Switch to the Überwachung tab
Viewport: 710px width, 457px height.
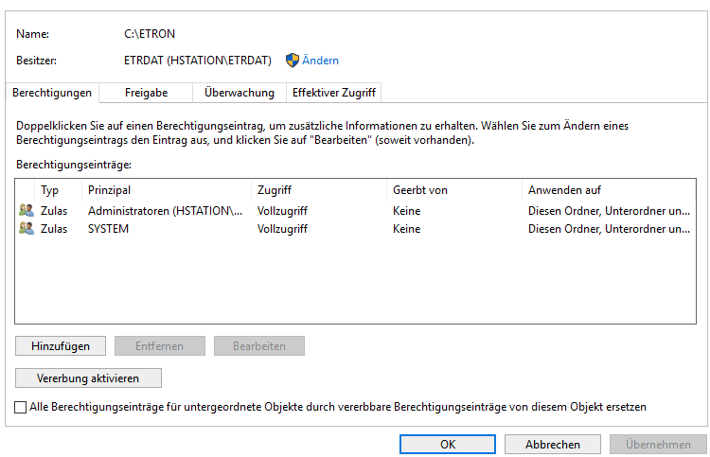(240, 93)
